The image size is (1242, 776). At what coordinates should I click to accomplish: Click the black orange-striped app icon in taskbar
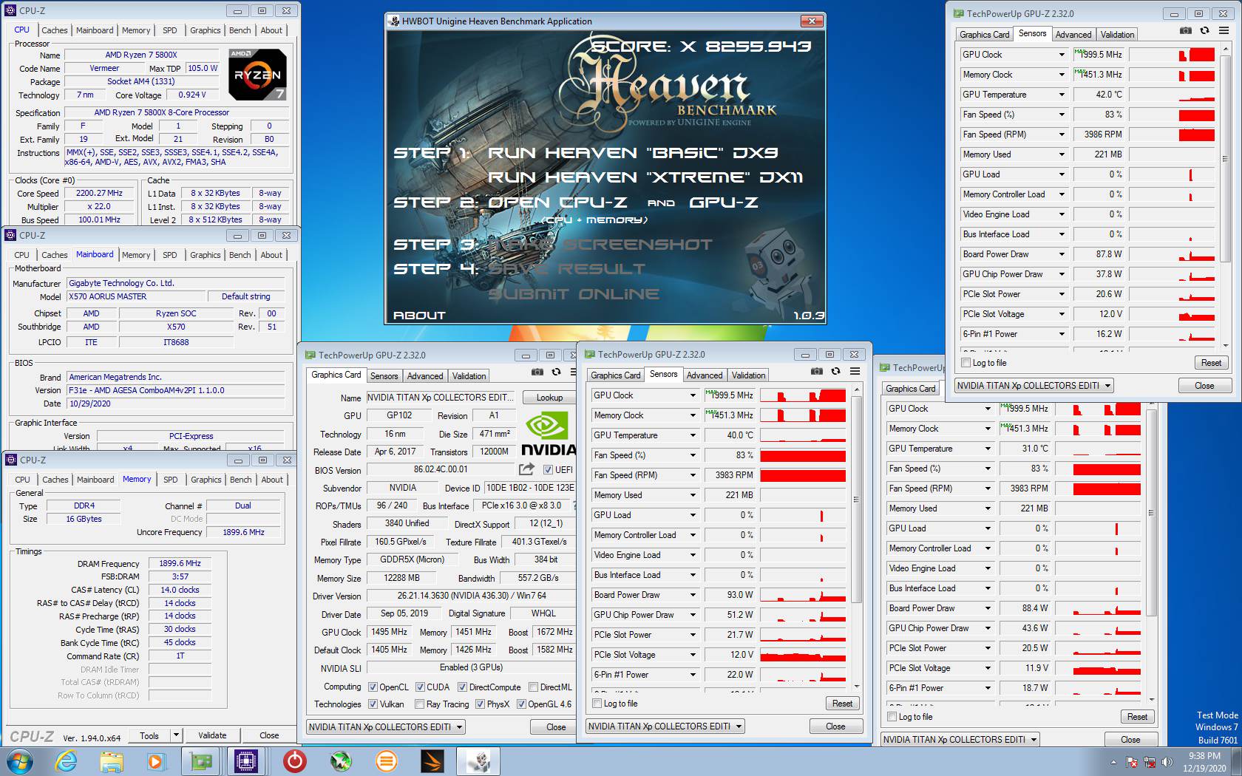click(x=432, y=761)
